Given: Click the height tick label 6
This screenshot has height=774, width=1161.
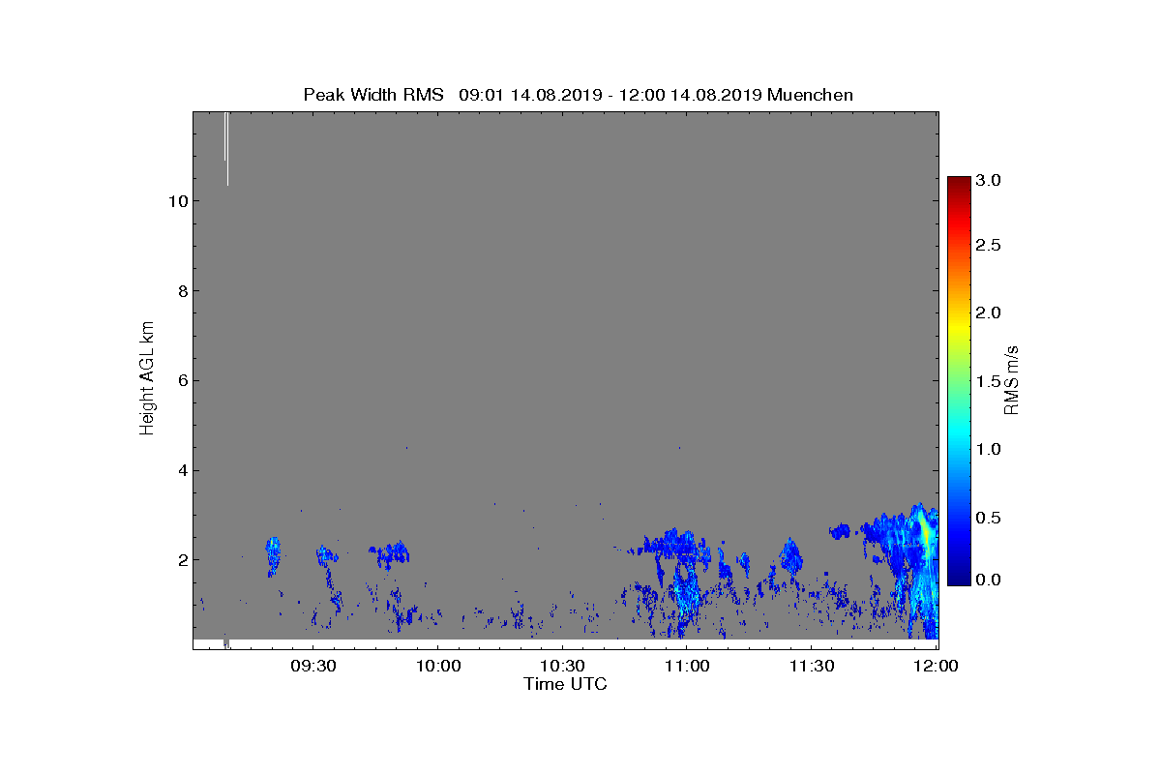Looking at the screenshot, I should point(181,381).
